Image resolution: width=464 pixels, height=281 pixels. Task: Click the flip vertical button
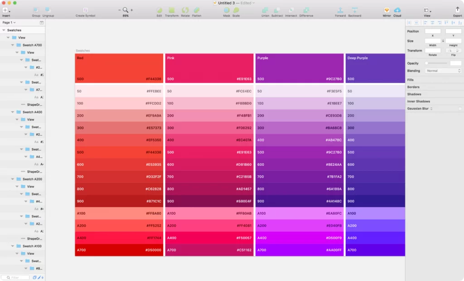pyautogui.click(x=458, y=51)
